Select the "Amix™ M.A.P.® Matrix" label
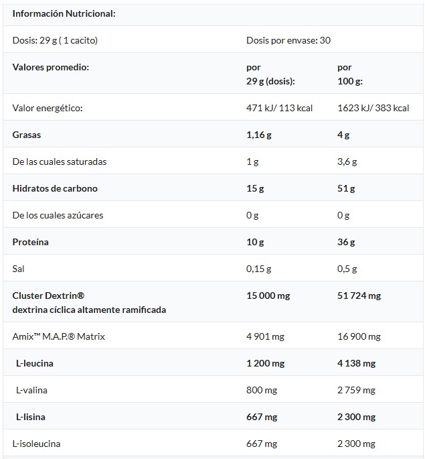 point(58,336)
